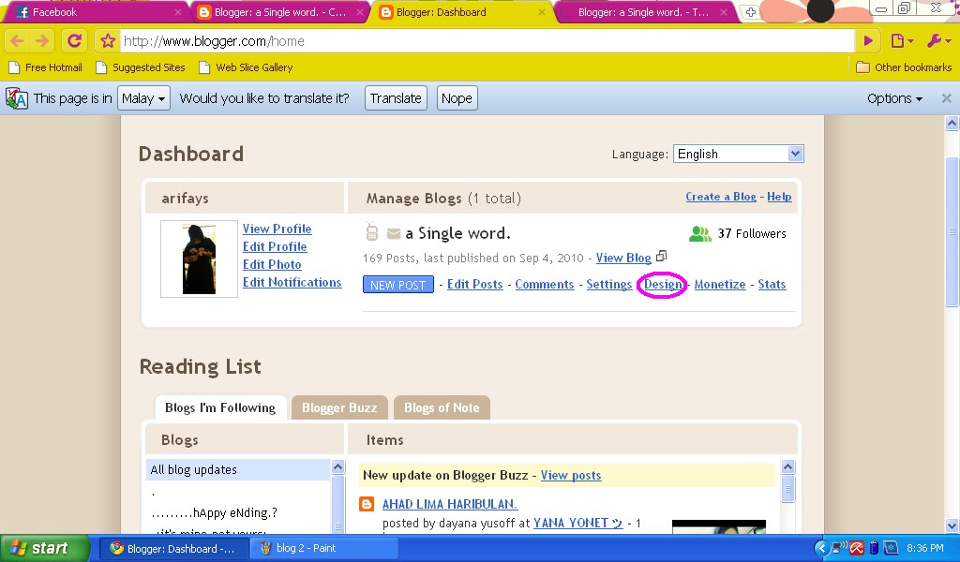Screen dimensions: 960x562
Task: Click the browser Back arrow
Action: [17, 41]
